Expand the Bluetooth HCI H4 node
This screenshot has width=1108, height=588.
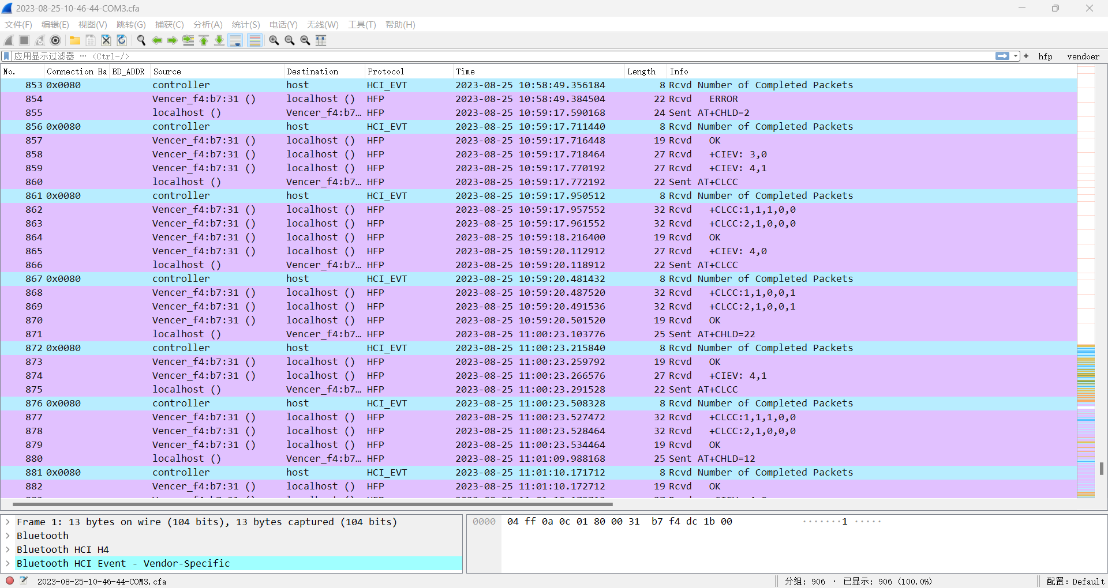tap(8, 550)
